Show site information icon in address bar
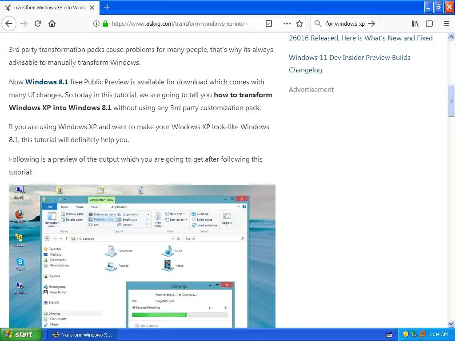Screen dimensions: 455x341 pyautogui.click(x=96, y=24)
